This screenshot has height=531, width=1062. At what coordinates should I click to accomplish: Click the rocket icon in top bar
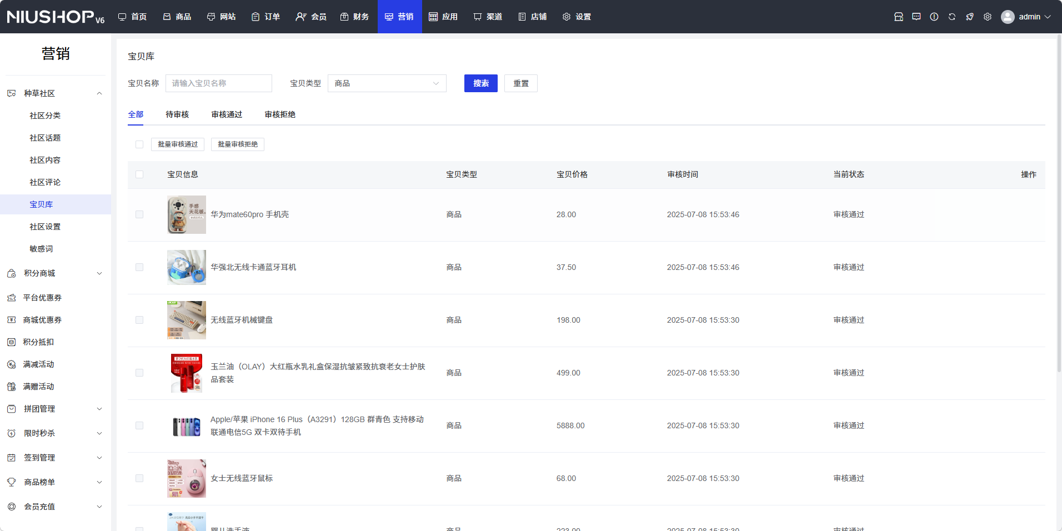pyautogui.click(x=970, y=17)
